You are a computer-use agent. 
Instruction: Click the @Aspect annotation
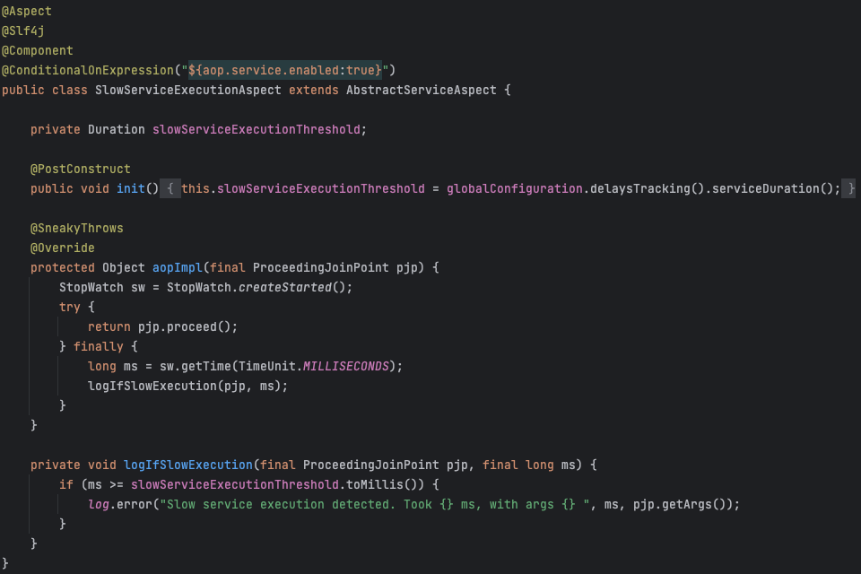click(x=27, y=11)
